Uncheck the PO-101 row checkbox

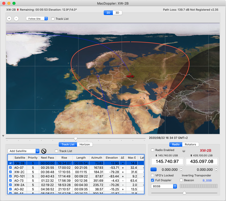(x=10, y=176)
